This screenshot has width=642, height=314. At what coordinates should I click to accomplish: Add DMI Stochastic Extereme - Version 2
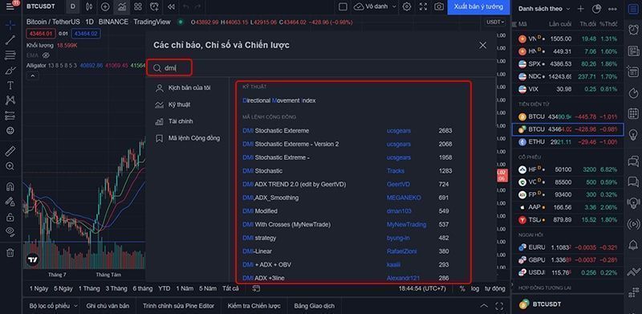pos(291,144)
